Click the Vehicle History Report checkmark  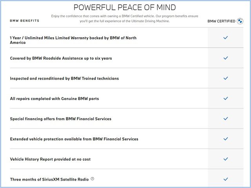pyautogui.click(x=226, y=159)
